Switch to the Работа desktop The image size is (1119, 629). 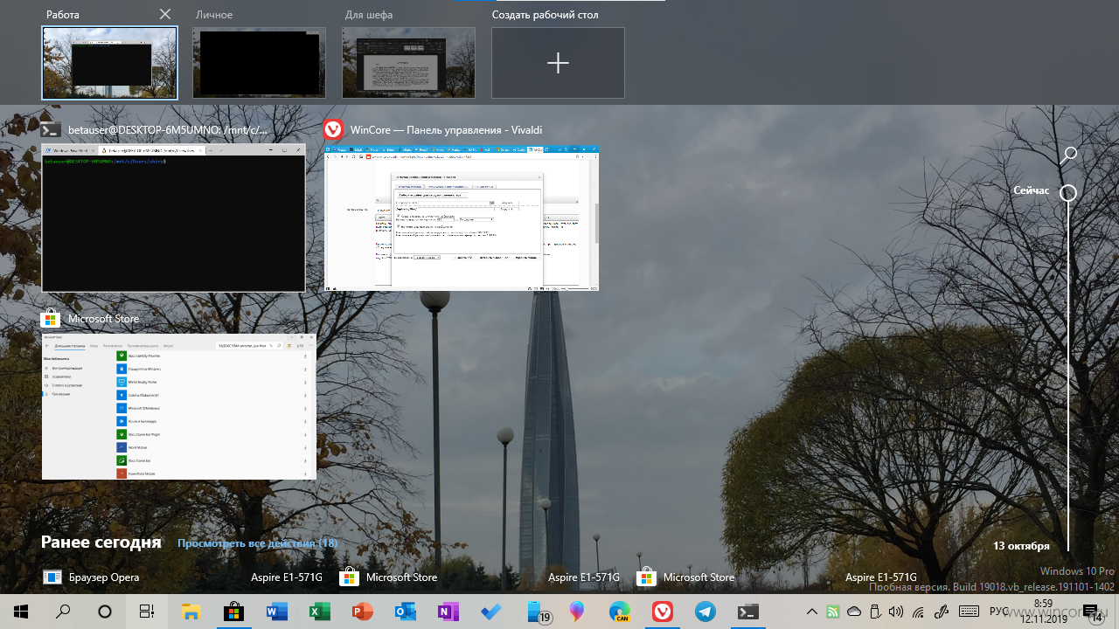pos(109,63)
